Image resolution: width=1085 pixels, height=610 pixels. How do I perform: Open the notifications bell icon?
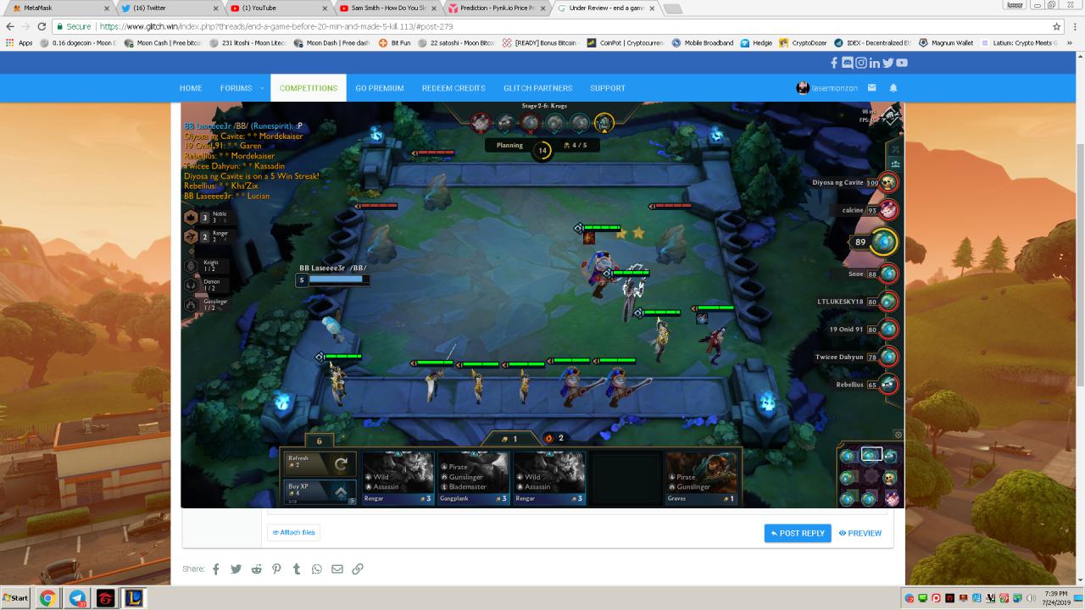tap(893, 88)
